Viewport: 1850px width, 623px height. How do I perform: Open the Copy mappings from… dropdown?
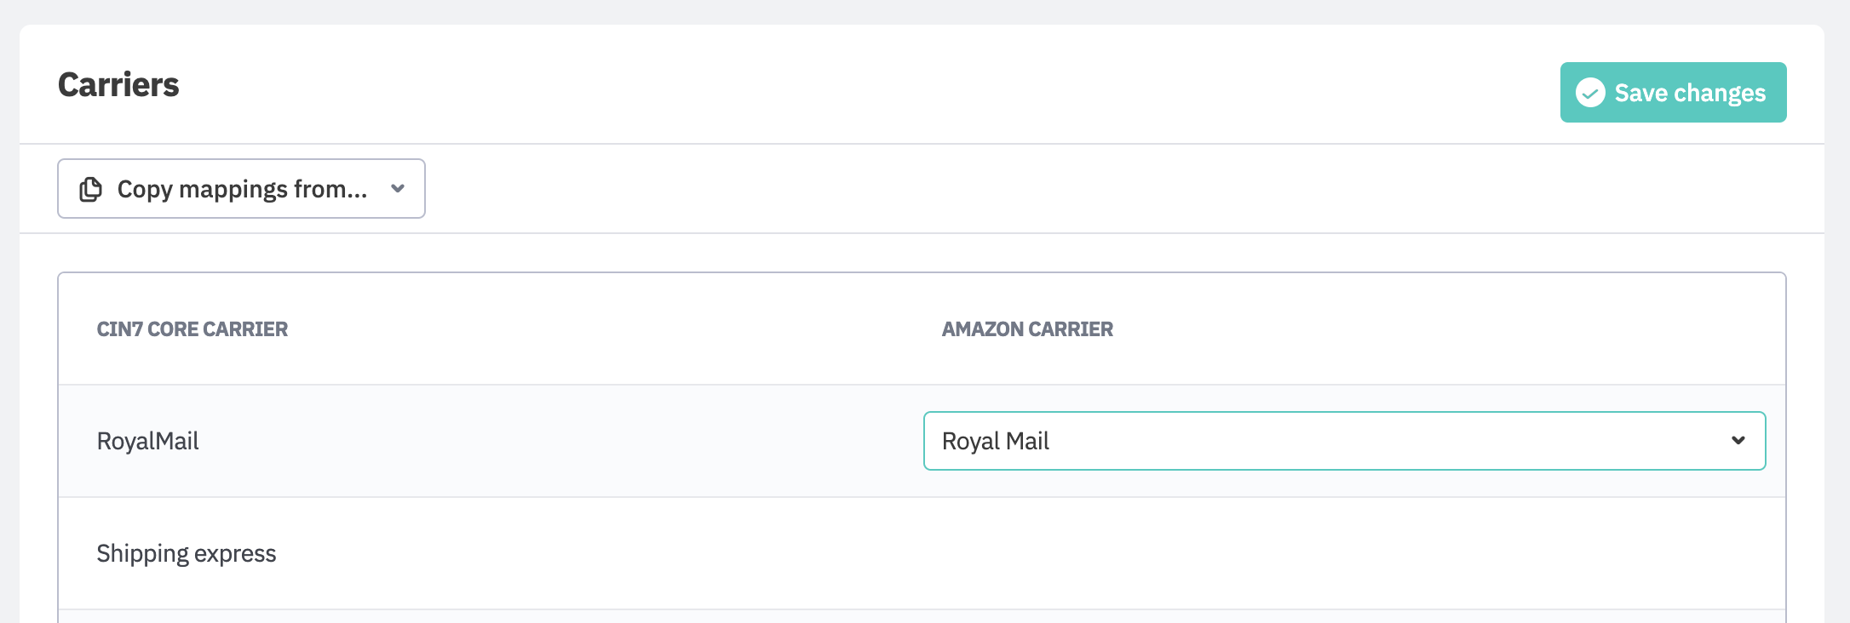click(241, 189)
